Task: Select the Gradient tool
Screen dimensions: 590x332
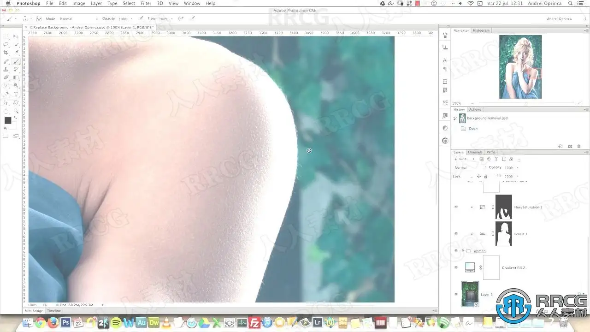Action: tap(16, 77)
